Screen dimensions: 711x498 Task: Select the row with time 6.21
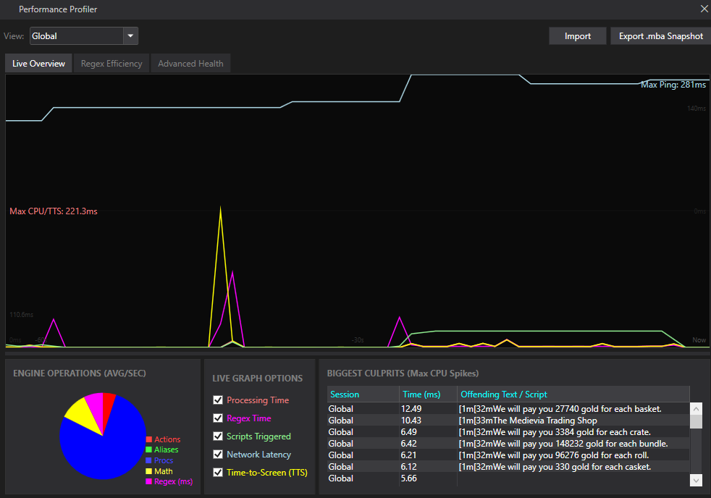(x=508, y=455)
